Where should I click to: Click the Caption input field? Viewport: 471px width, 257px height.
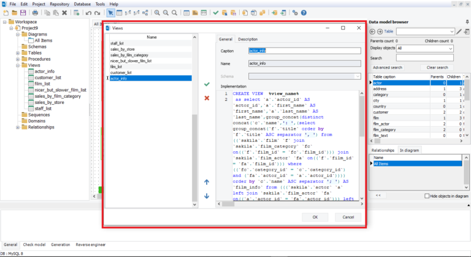click(304, 51)
